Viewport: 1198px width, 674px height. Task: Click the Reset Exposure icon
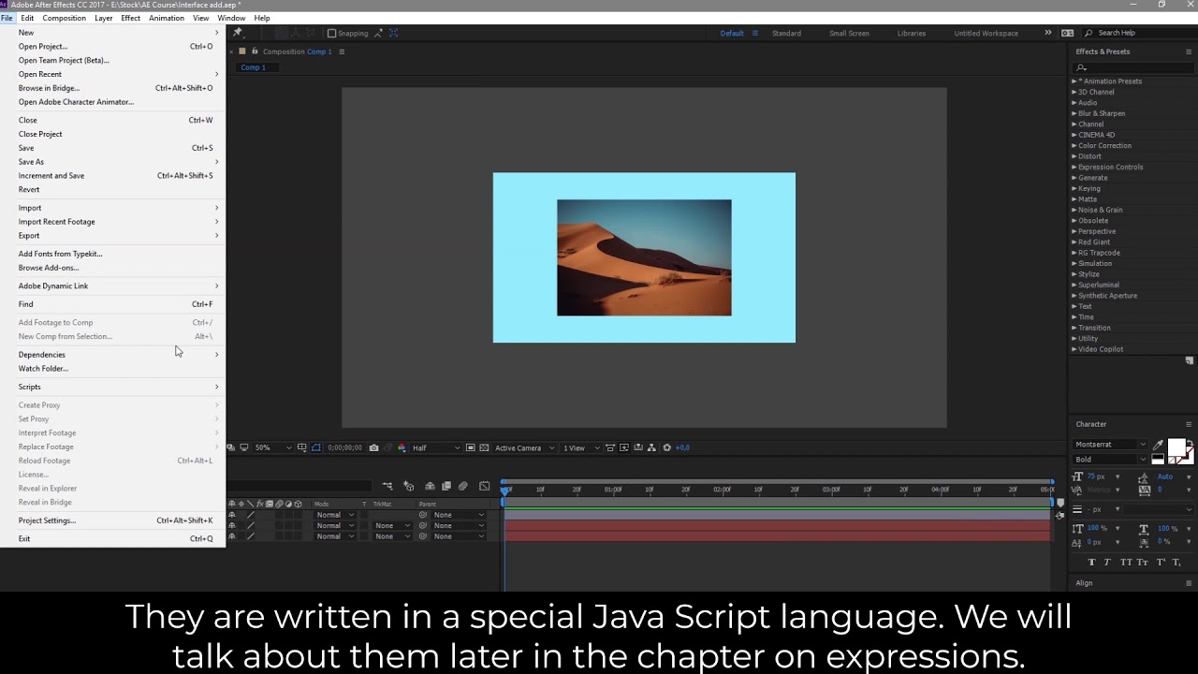666,447
